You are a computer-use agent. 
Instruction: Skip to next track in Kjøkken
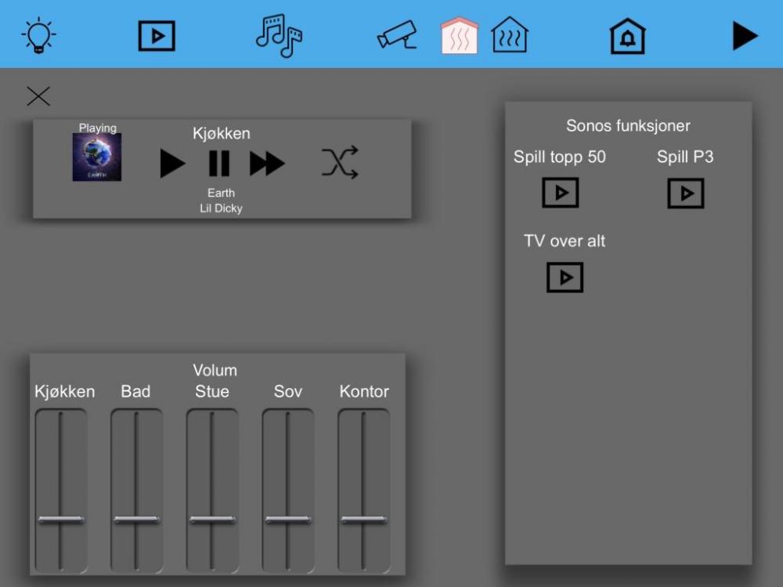[x=267, y=164]
